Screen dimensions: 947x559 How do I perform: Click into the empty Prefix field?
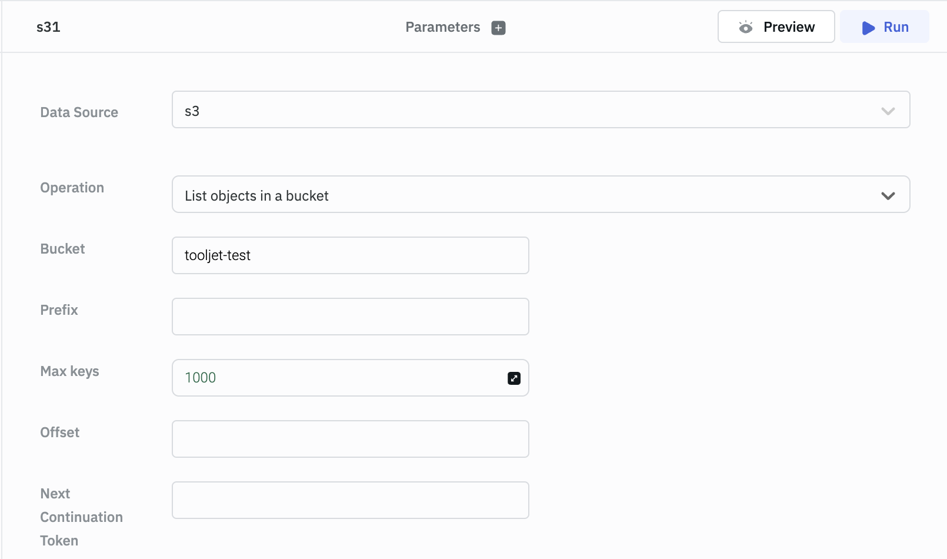click(350, 317)
